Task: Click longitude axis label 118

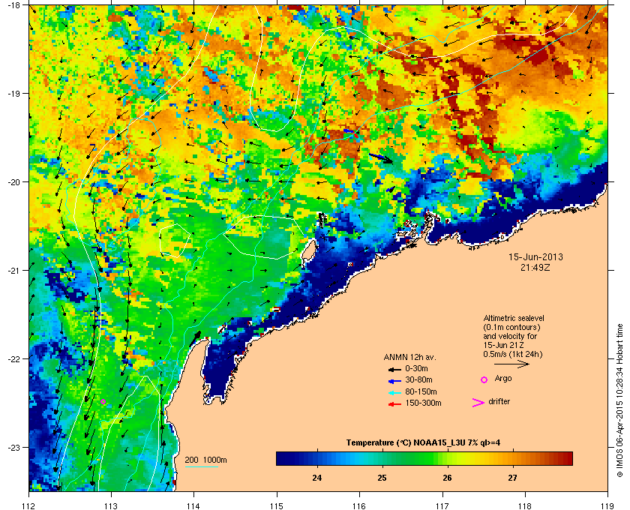Action: pyautogui.click(x=525, y=506)
